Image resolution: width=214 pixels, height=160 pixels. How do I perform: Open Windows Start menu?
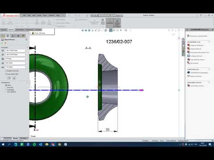(x=3, y=144)
